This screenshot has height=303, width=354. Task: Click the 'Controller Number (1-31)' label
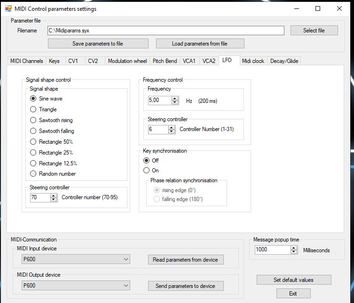(x=206, y=129)
